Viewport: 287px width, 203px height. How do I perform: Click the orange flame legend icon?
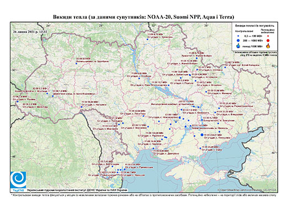tap(268, 46)
